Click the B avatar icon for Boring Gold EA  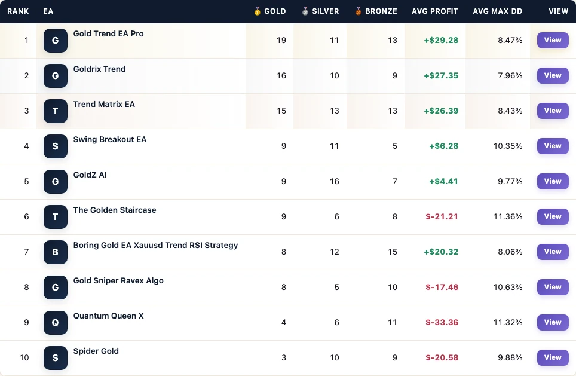(56, 252)
